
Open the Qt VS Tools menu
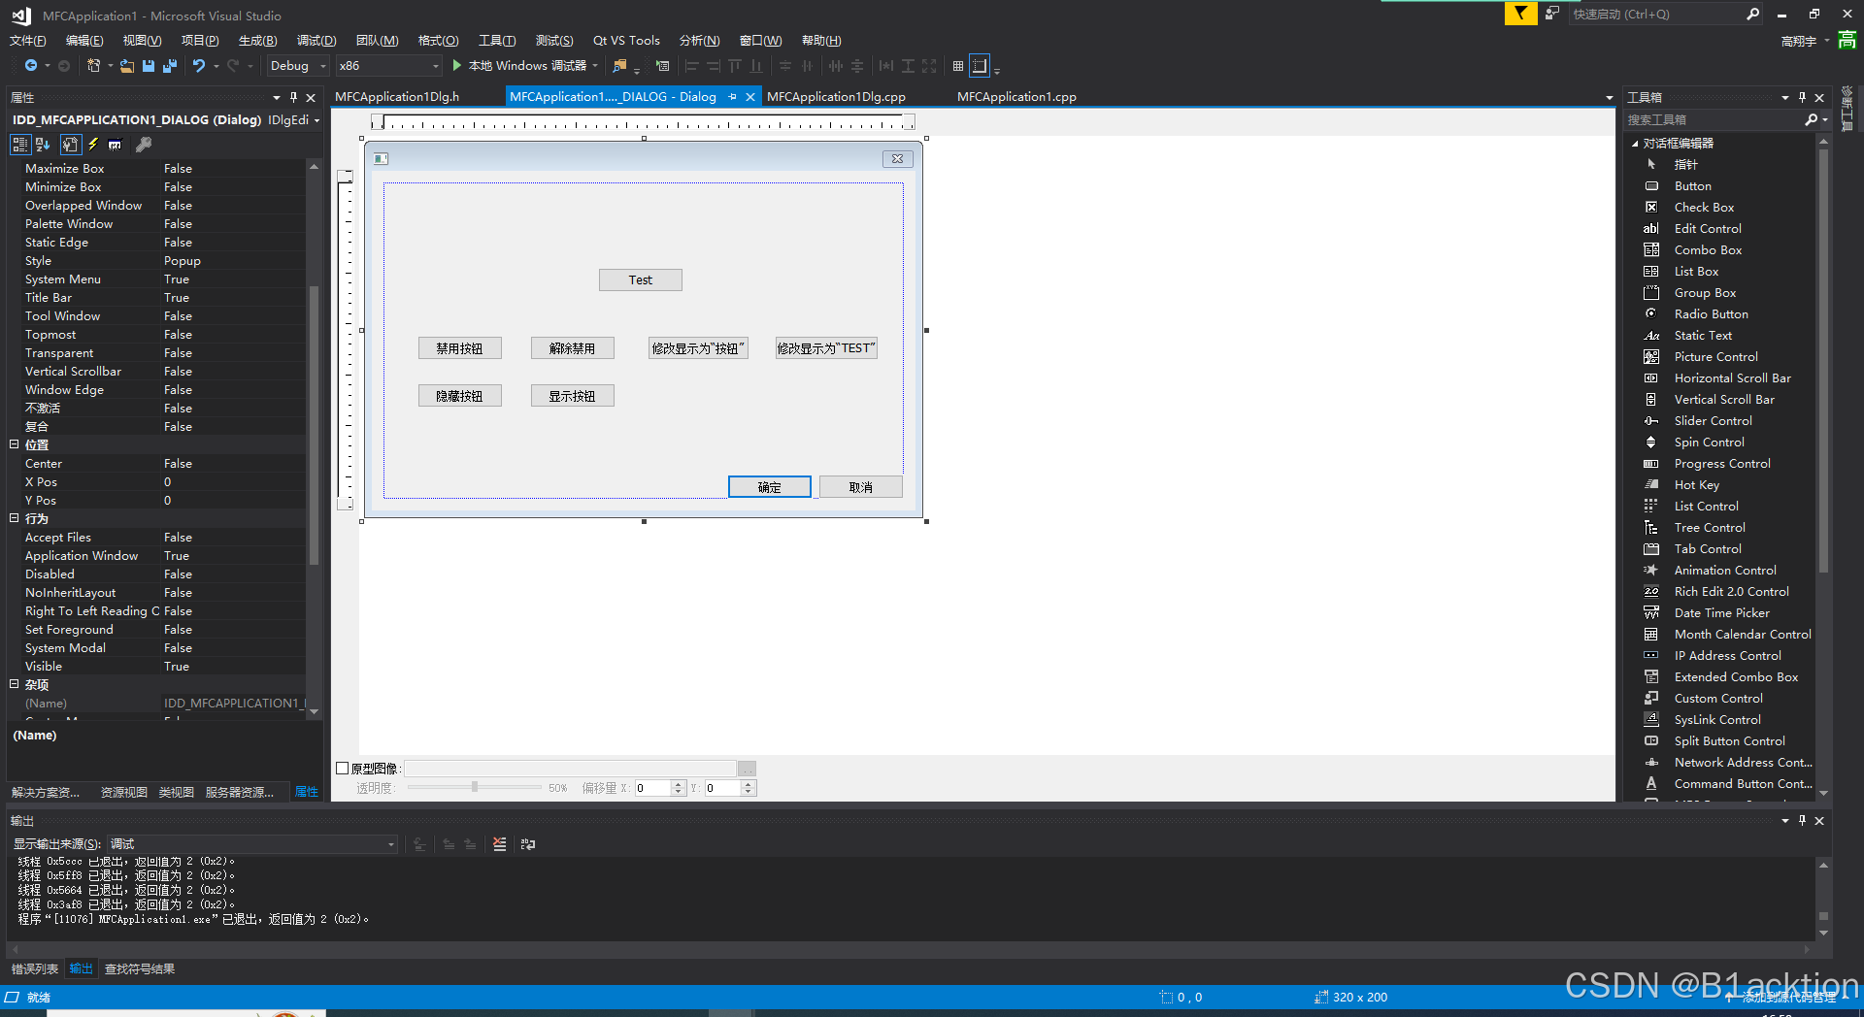point(626,41)
